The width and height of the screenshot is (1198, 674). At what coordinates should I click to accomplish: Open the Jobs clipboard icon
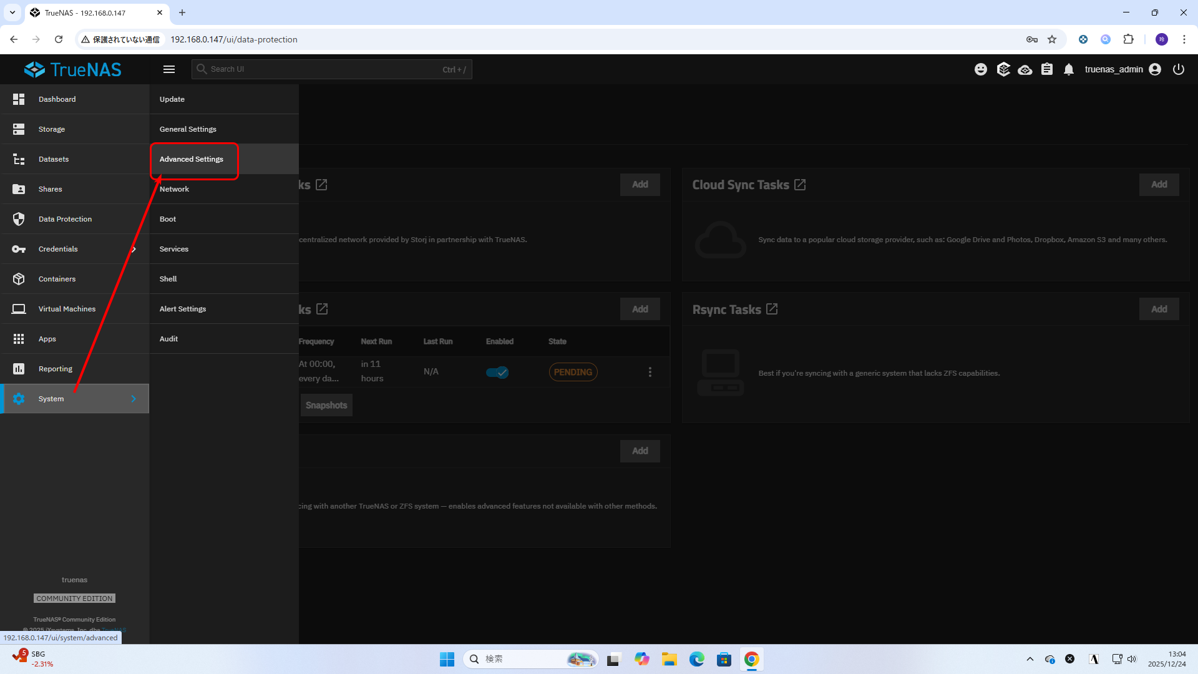(1047, 69)
